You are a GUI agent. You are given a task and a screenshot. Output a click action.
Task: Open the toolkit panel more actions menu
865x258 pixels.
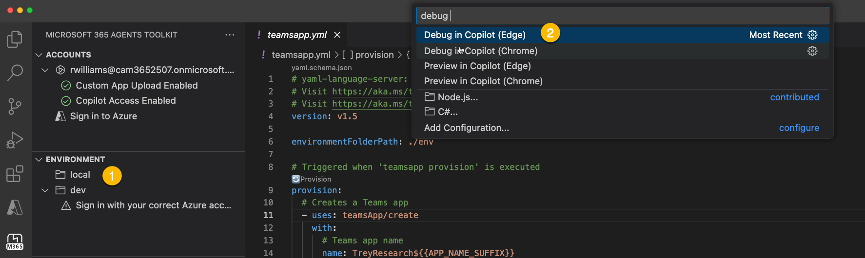[x=230, y=35]
